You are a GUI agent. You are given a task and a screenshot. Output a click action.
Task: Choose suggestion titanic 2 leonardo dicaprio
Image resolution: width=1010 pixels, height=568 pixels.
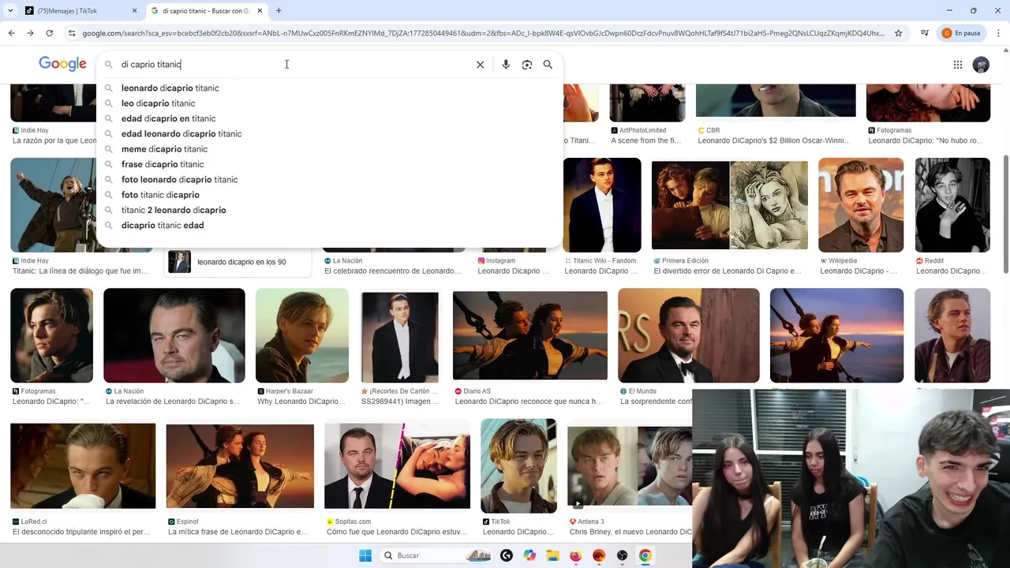coord(174,210)
